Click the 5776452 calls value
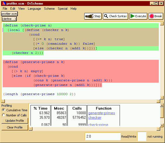Viewport: 165px width, 143px height. [x=79, y=117]
